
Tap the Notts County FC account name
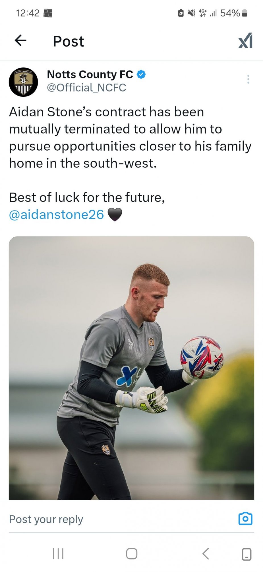pos(90,74)
